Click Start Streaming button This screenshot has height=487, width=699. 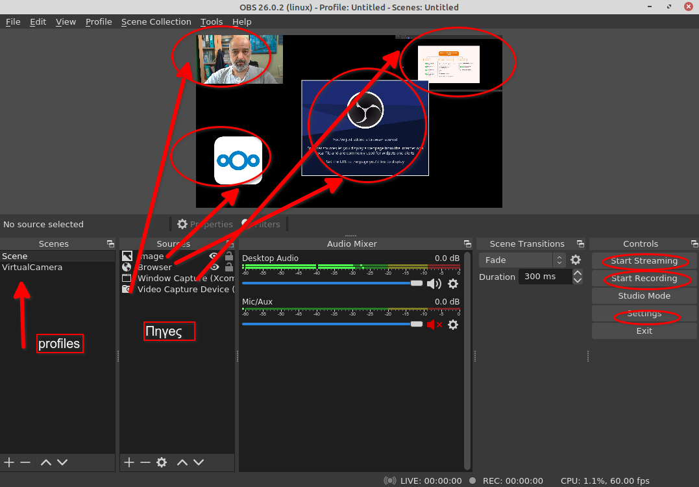(x=644, y=261)
